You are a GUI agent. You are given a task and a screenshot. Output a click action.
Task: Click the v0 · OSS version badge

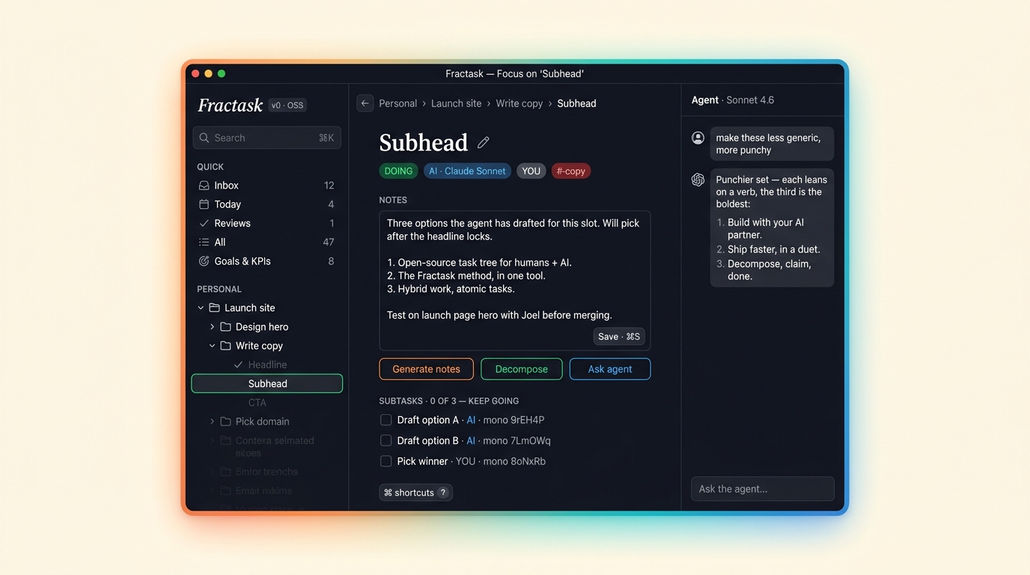point(287,106)
